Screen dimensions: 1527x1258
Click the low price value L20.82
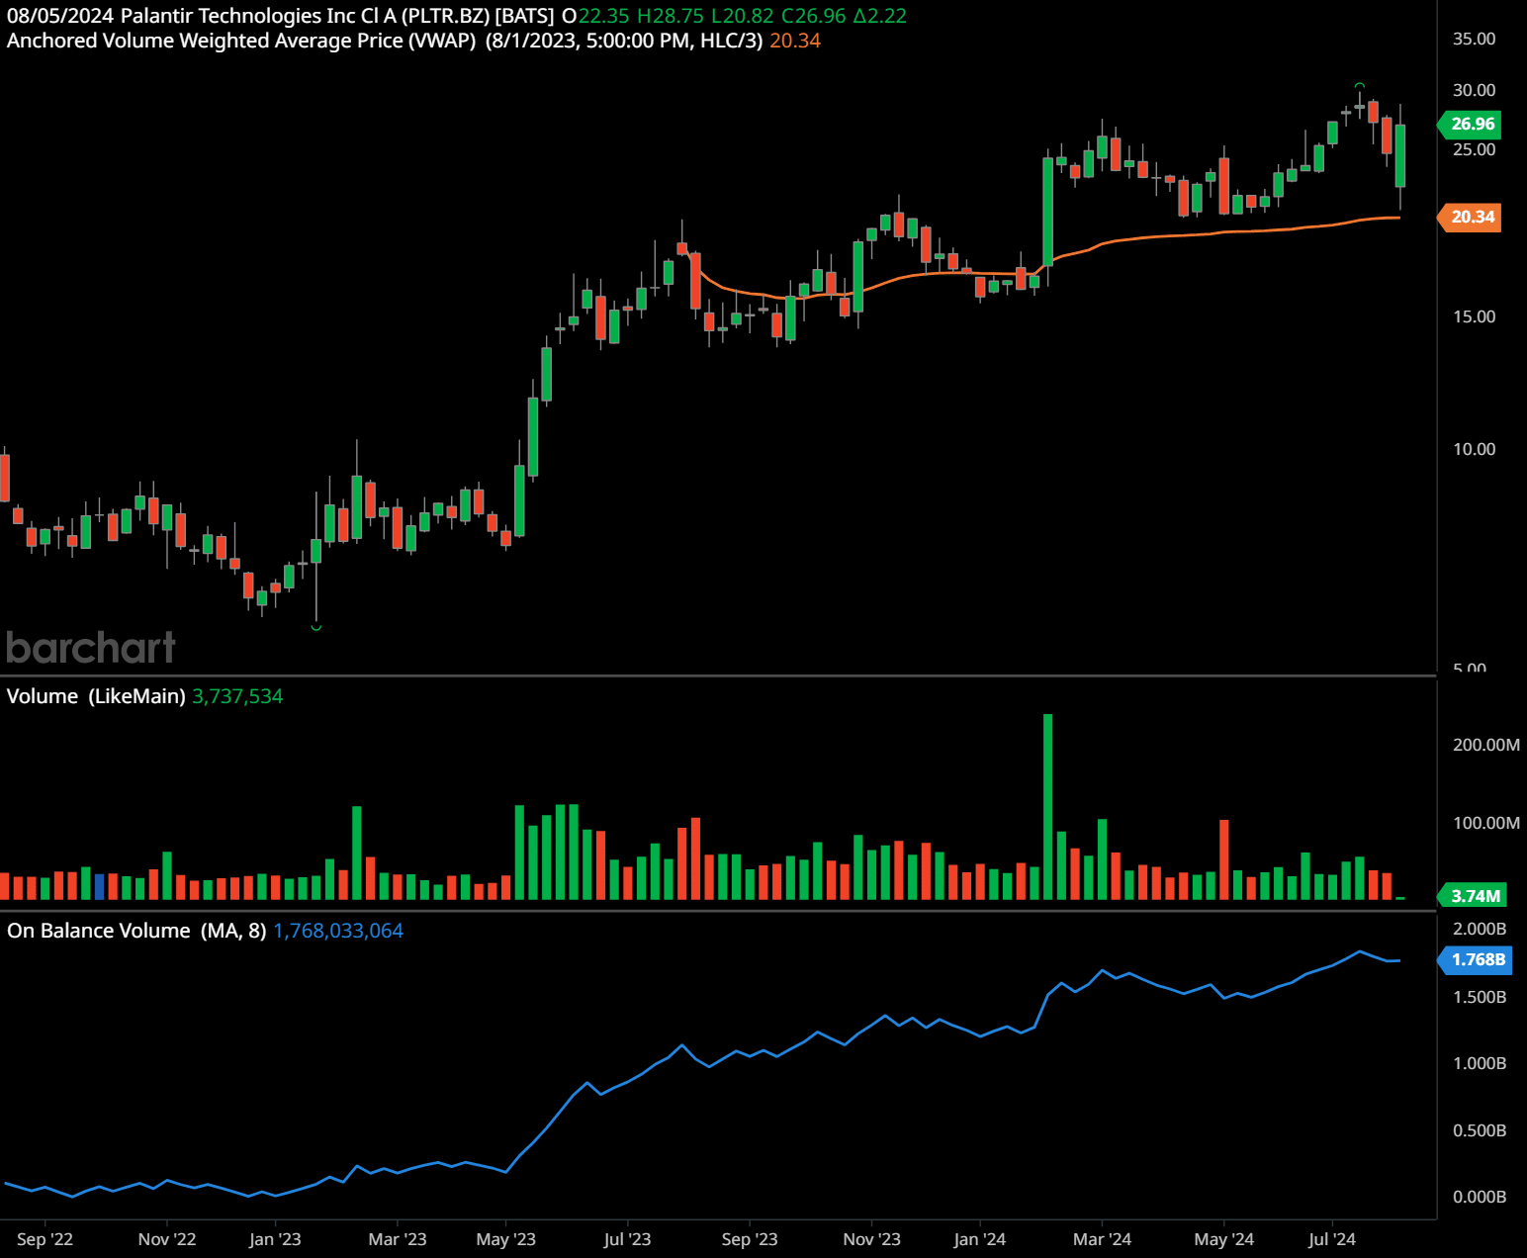point(742,16)
